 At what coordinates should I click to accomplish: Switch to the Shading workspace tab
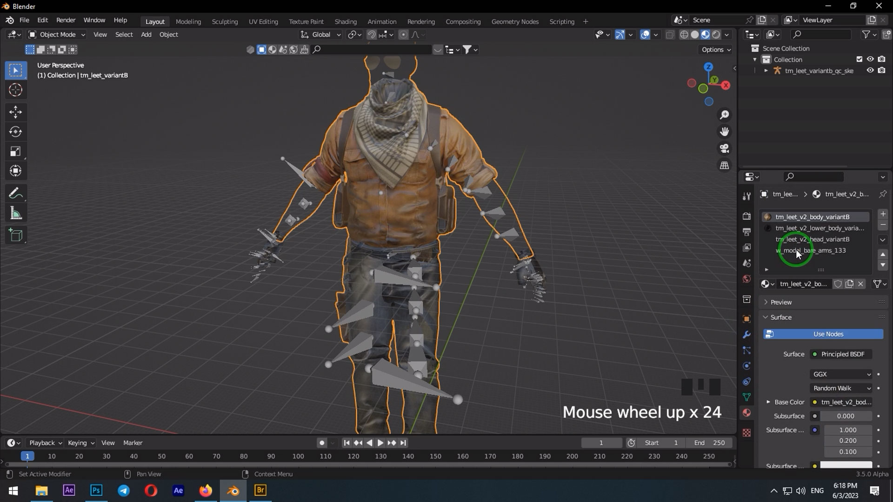coord(346,21)
